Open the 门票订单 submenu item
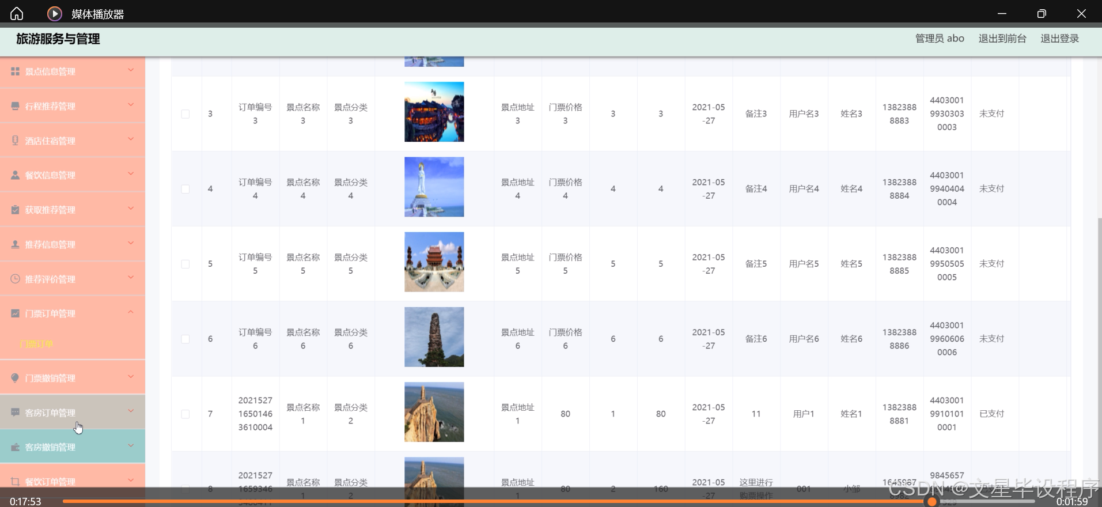Viewport: 1102px width, 507px height. click(x=36, y=344)
